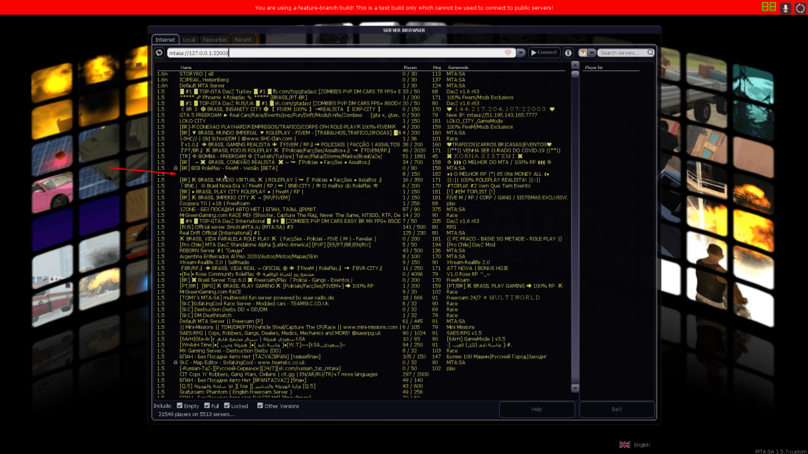The width and height of the screenshot is (808, 454).
Task: Toggle Include Locked servers checkbox
Action: [227, 406]
